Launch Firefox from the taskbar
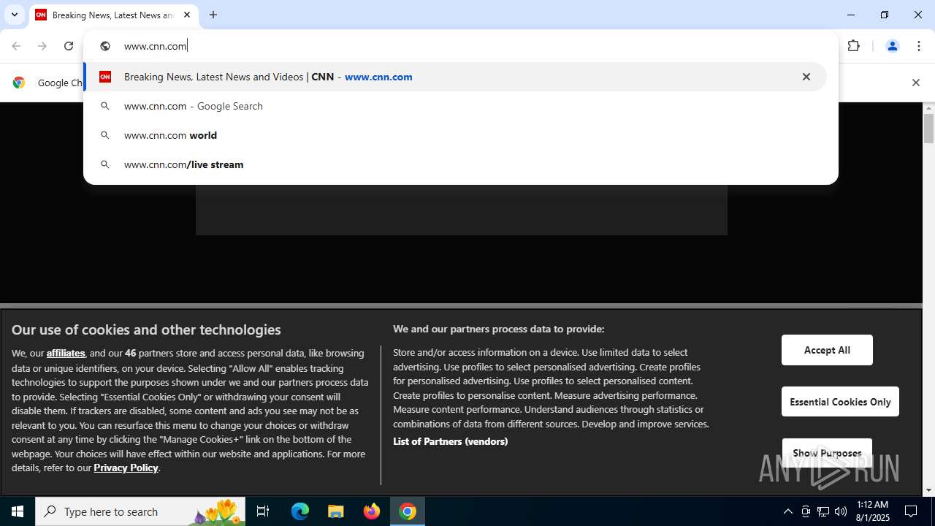 pyautogui.click(x=372, y=511)
